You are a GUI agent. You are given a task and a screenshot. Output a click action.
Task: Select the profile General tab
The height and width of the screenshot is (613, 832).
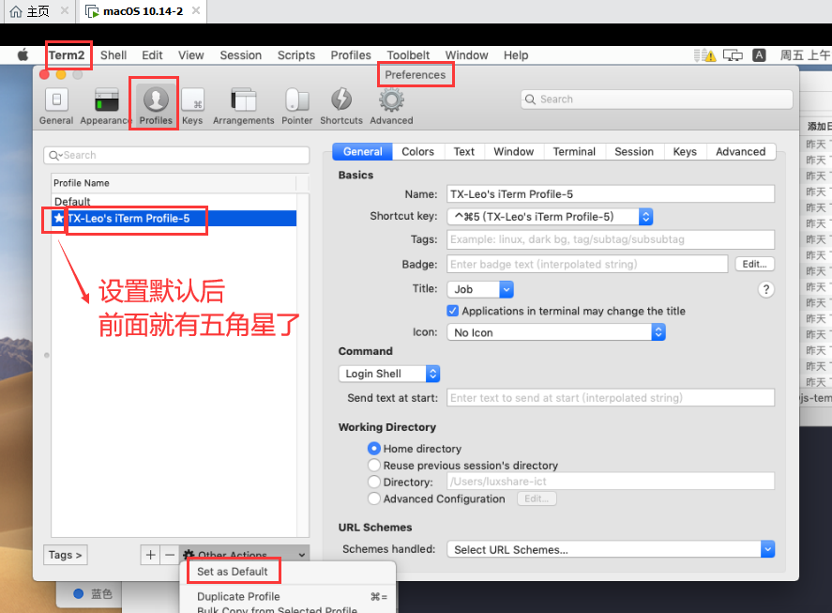tap(362, 151)
